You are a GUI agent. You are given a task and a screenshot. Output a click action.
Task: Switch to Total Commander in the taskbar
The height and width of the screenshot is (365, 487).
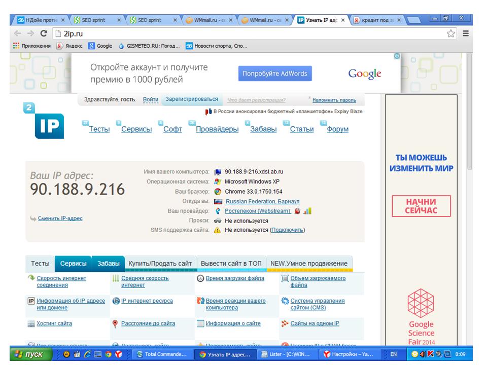162,354
